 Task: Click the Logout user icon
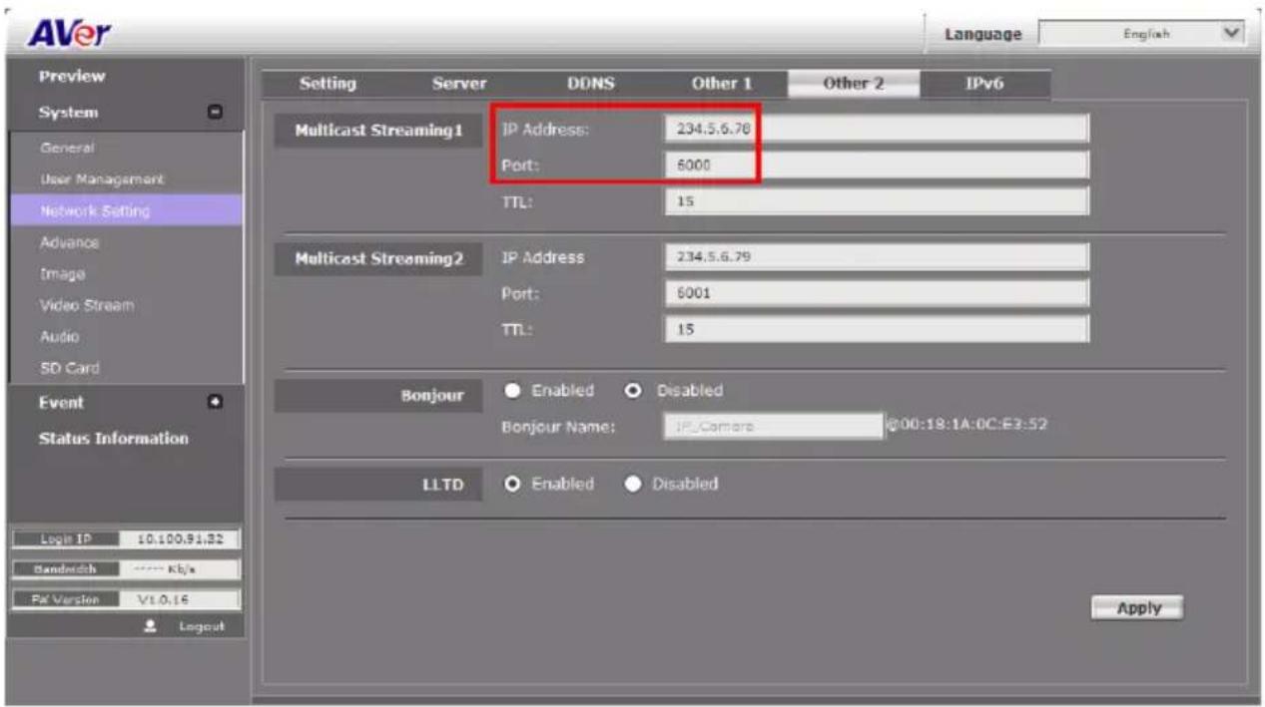click(151, 626)
